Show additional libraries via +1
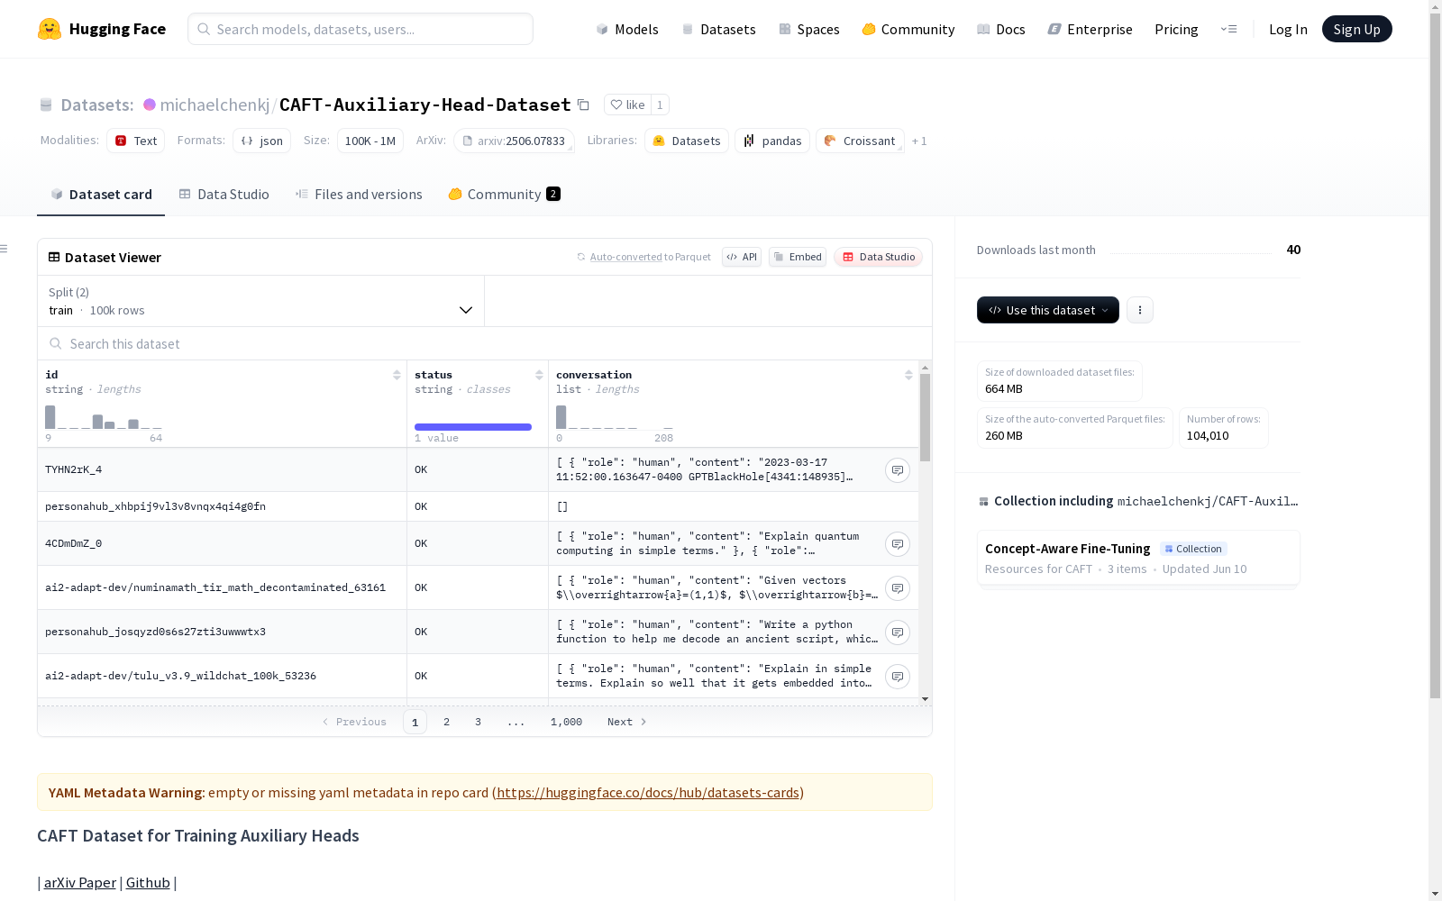This screenshot has height=901, width=1442. [x=919, y=141]
